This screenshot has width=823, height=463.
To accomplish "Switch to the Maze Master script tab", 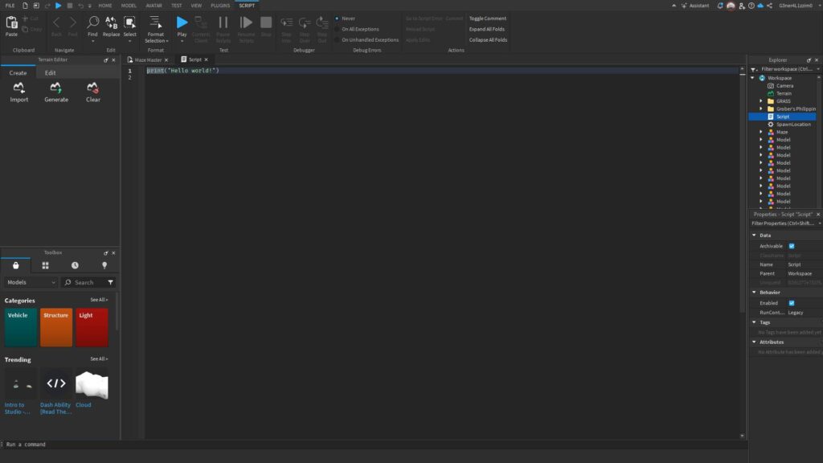I will pos(148,59).
